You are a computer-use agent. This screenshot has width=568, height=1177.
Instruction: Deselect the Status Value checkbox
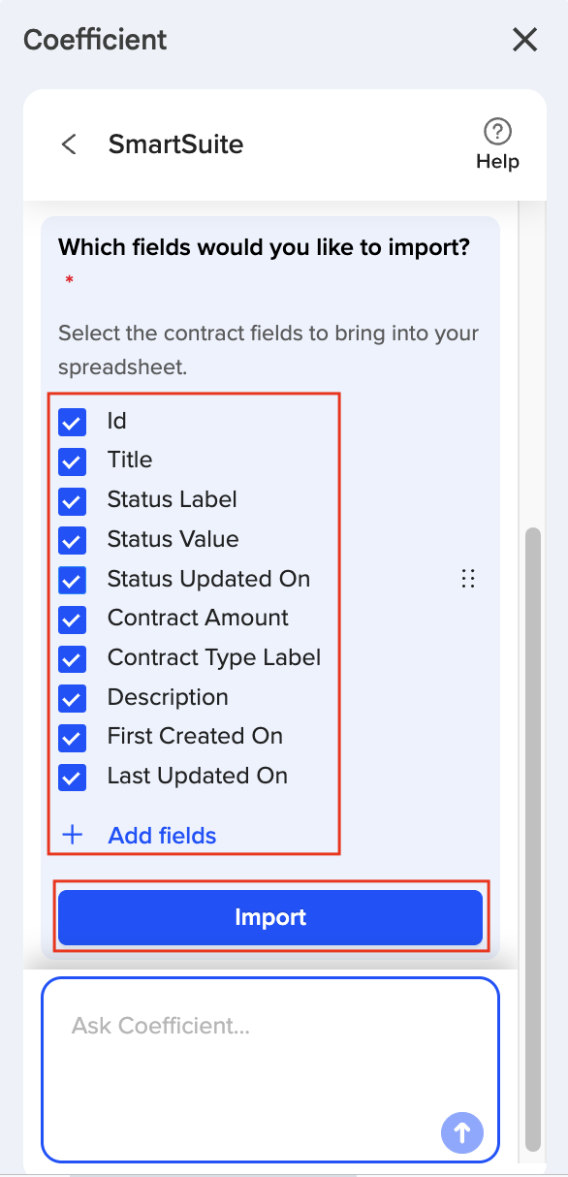pos(73,540)
